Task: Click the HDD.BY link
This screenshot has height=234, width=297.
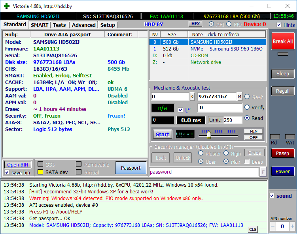Action: click(x=153, y=24)
